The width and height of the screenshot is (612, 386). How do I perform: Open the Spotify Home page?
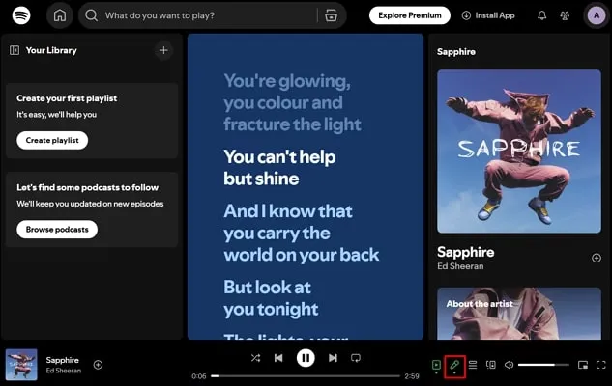point(60,15)
